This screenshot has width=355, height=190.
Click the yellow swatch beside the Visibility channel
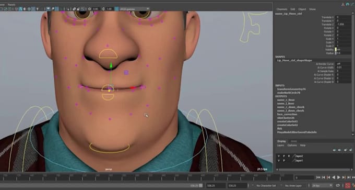point(336,49)
